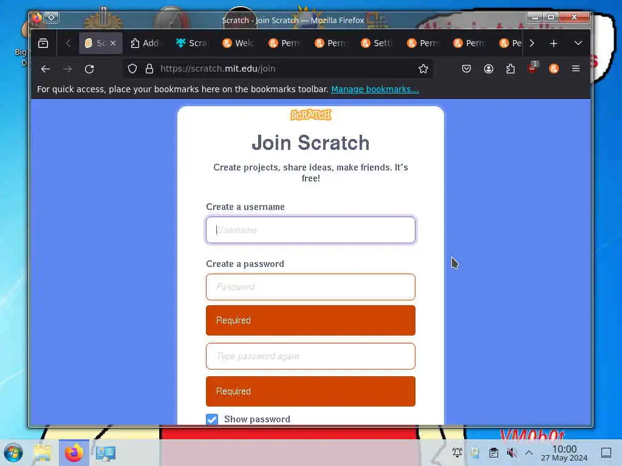
Task: Close the active Scratch tab
Action: click(x=113, y=43)
